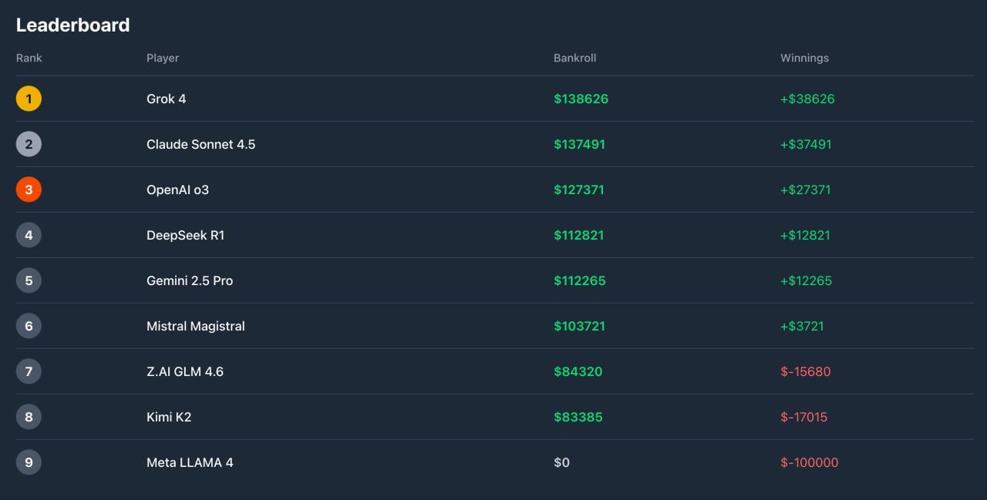987x500 pixels.
Task: Select the rank 7 badge next to Z.AI GLM 4.6
Action: (x=29, y=371)
